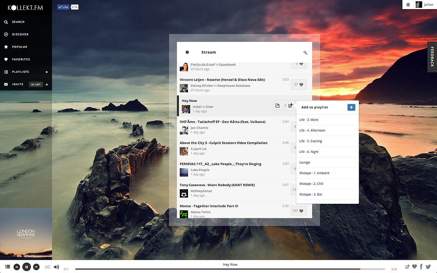
Task: Open the Feedback side tab
Action: coord(432,56)
